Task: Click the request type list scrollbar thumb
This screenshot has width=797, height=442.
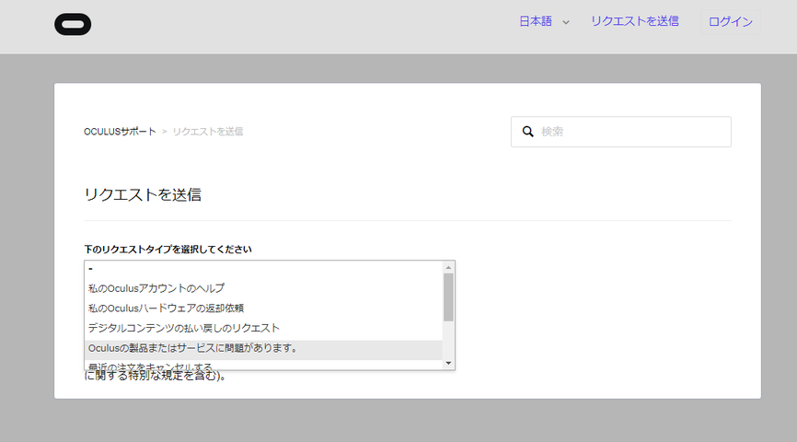Action: tap(448, 297)
